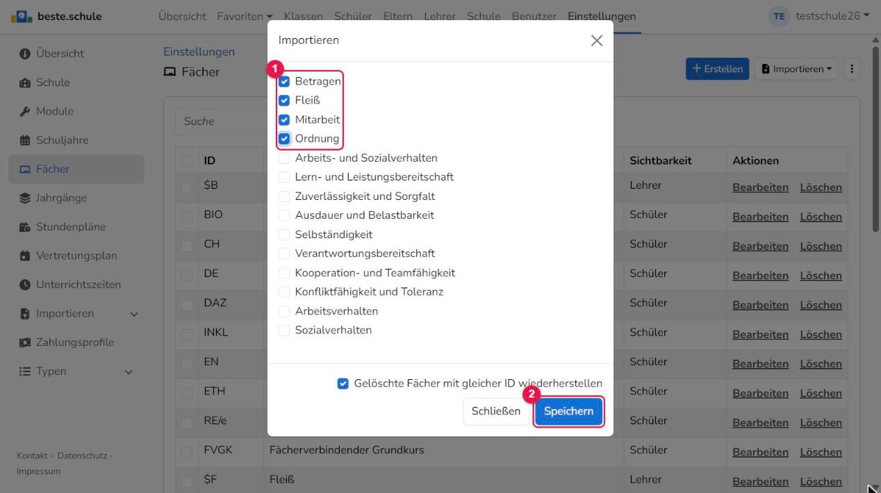The height and width of the screenshot is (493, 881).
Task: Click the Suche input field
Action: coord(221,121)
